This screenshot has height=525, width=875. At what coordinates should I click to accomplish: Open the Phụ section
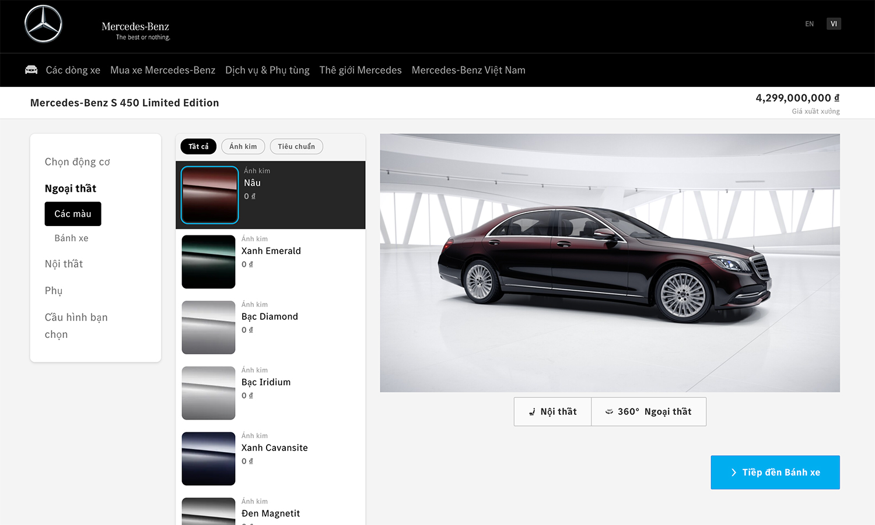[54, 291]
